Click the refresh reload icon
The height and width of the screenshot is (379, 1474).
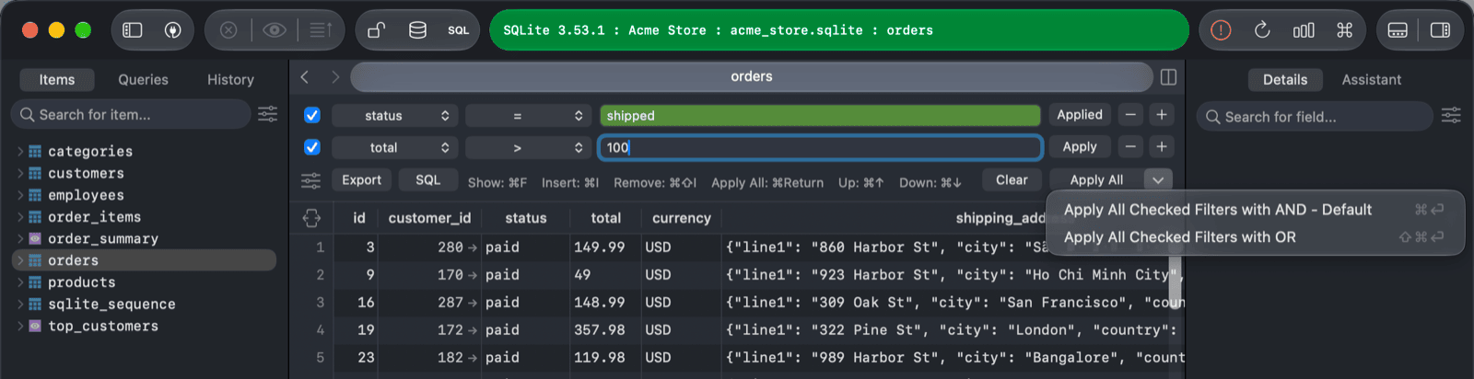(x=1262, y=30)
